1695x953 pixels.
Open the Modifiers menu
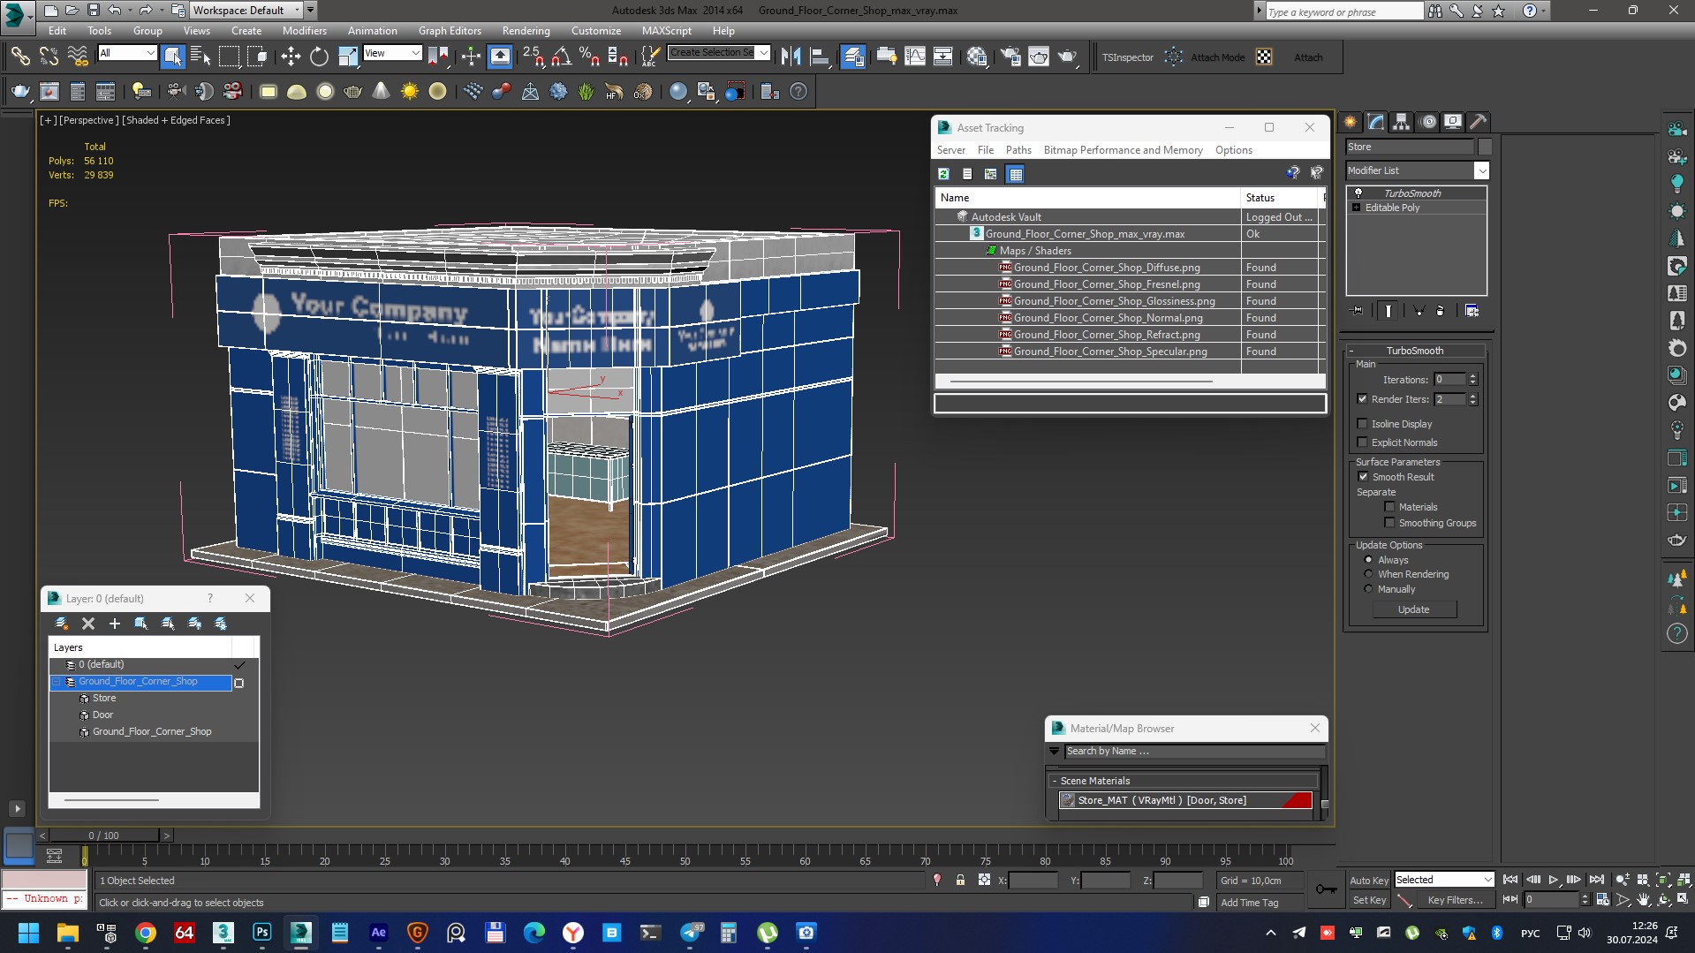pyautogui.click(x=305, y=30)
